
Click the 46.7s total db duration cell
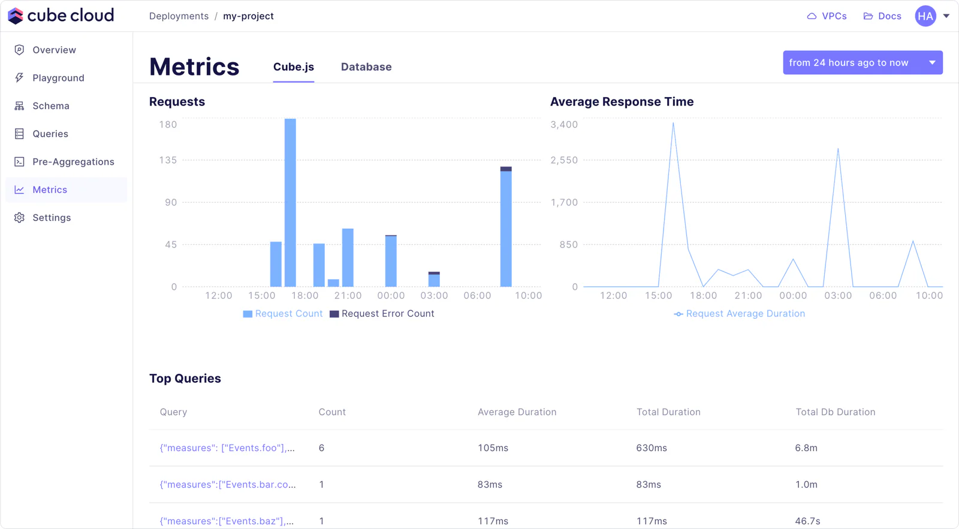tap(807, 521)
